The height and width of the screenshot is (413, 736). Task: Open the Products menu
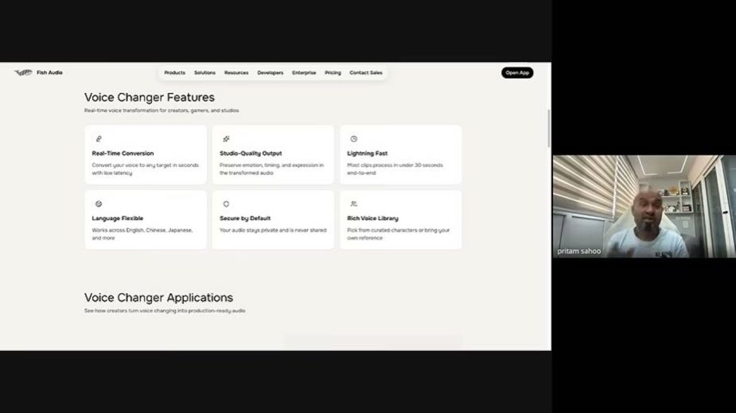[174, 72]
